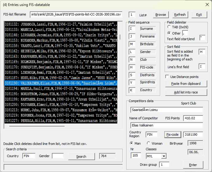Select the TAB (0x09) delimiter option
Viewport: 212px width, 172px height.
click(x=169, y=27)
